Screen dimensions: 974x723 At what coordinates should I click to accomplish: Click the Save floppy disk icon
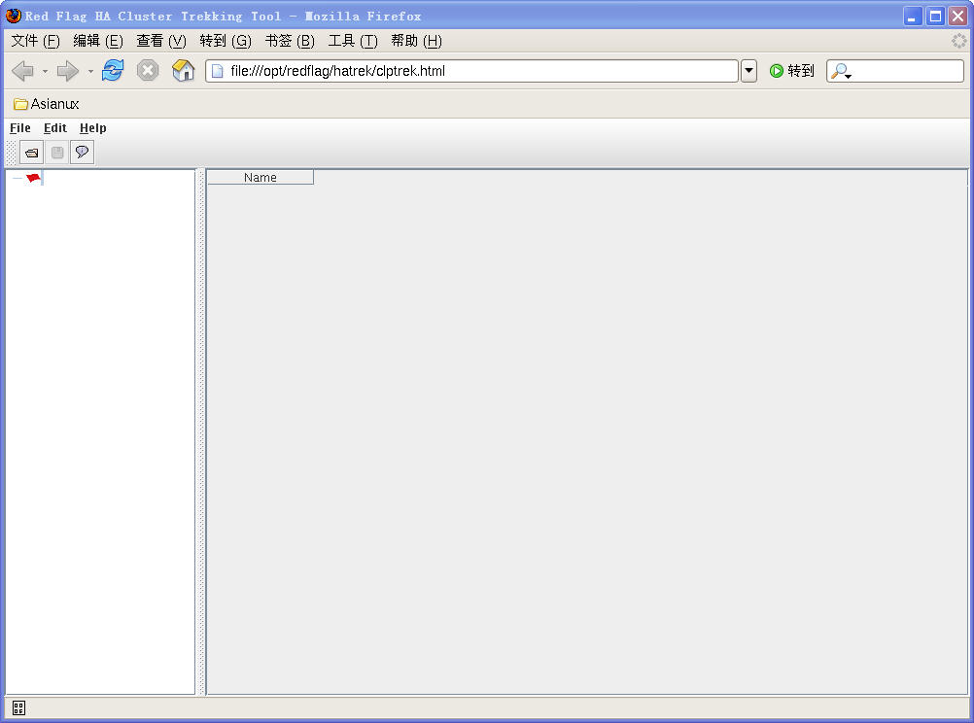point(57,153)
